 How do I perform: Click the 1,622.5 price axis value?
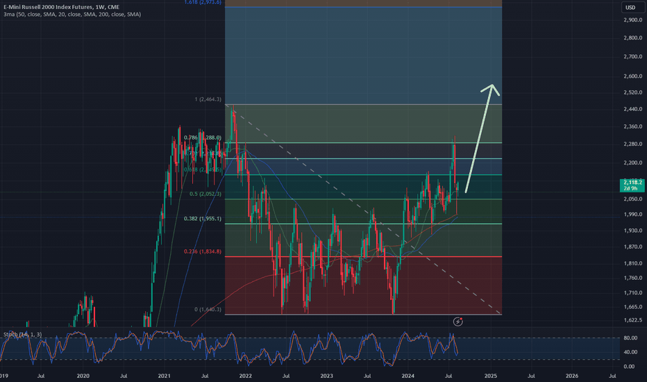pos(633,320)
